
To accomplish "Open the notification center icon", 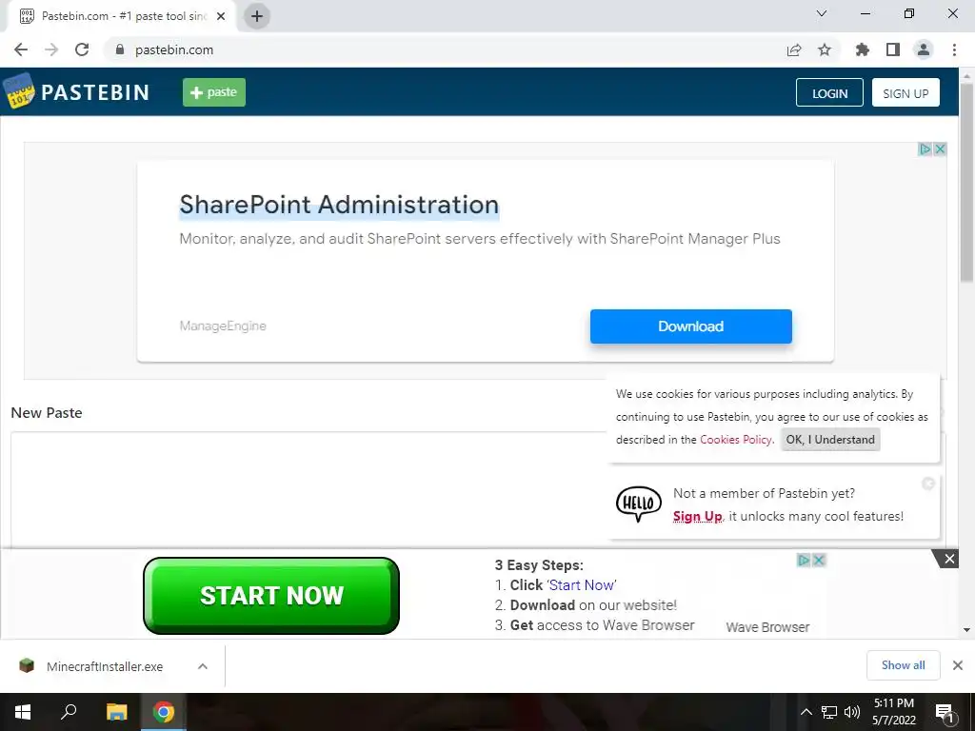I will 945,713.
